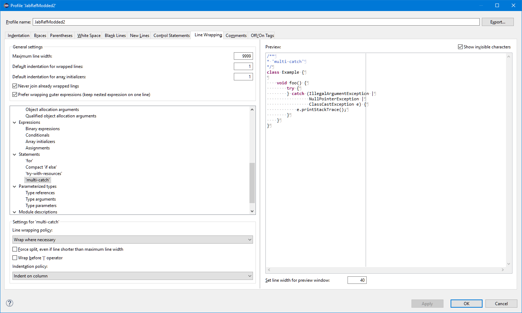Click Default indentation for array initializers field

click(243, 77)
